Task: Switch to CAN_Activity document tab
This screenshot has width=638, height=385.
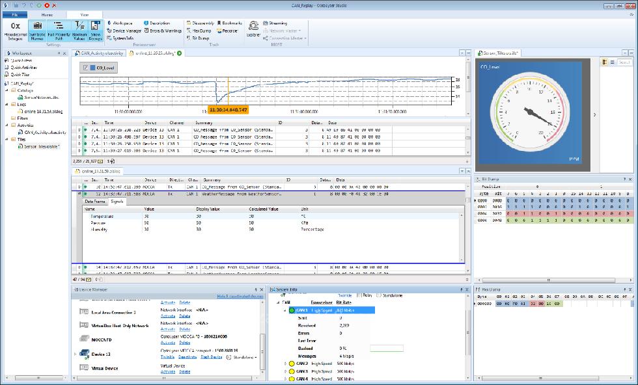Action: coord(99,53)
